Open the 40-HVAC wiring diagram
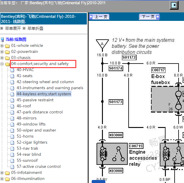The image size is (184, 183). 25,70
